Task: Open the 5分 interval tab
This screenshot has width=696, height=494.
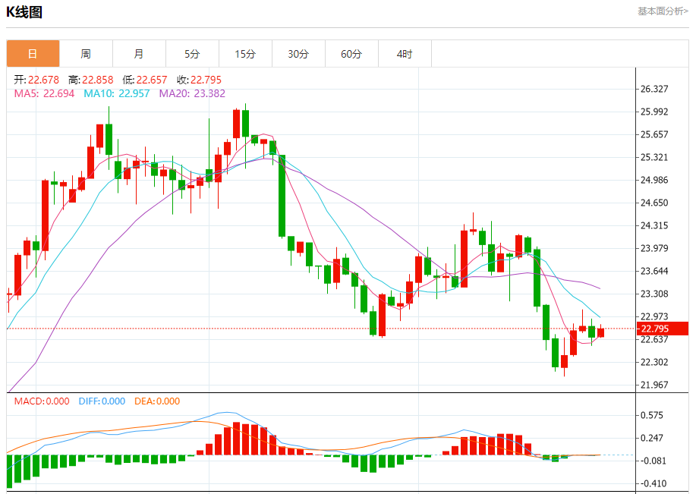Action: (192, 54)
